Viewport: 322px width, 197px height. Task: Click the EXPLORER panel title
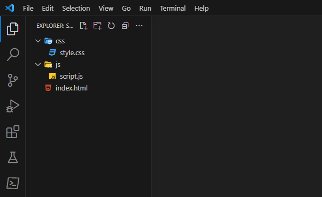click(55, 26)
